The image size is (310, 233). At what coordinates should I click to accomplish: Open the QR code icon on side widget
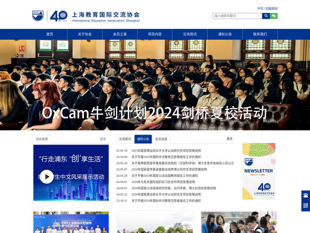click(x=306, y=205)
